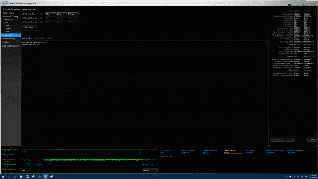Open graph time range 5 Minutes dropdown
Image resolution: width=318 pixels, height=179 pixels.
pos(150,171)
